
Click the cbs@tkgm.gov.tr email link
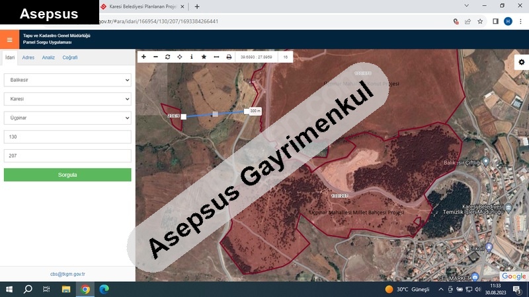click(67, 274)
